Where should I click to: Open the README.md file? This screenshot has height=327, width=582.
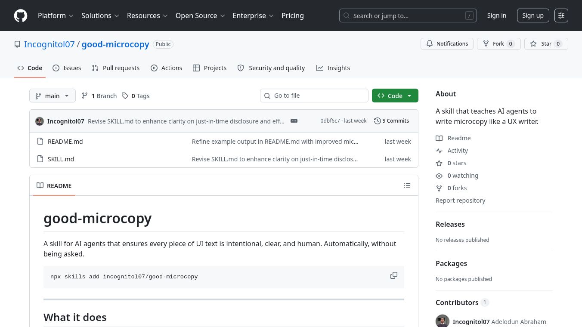pyautogui.click(x=65, y=141)
